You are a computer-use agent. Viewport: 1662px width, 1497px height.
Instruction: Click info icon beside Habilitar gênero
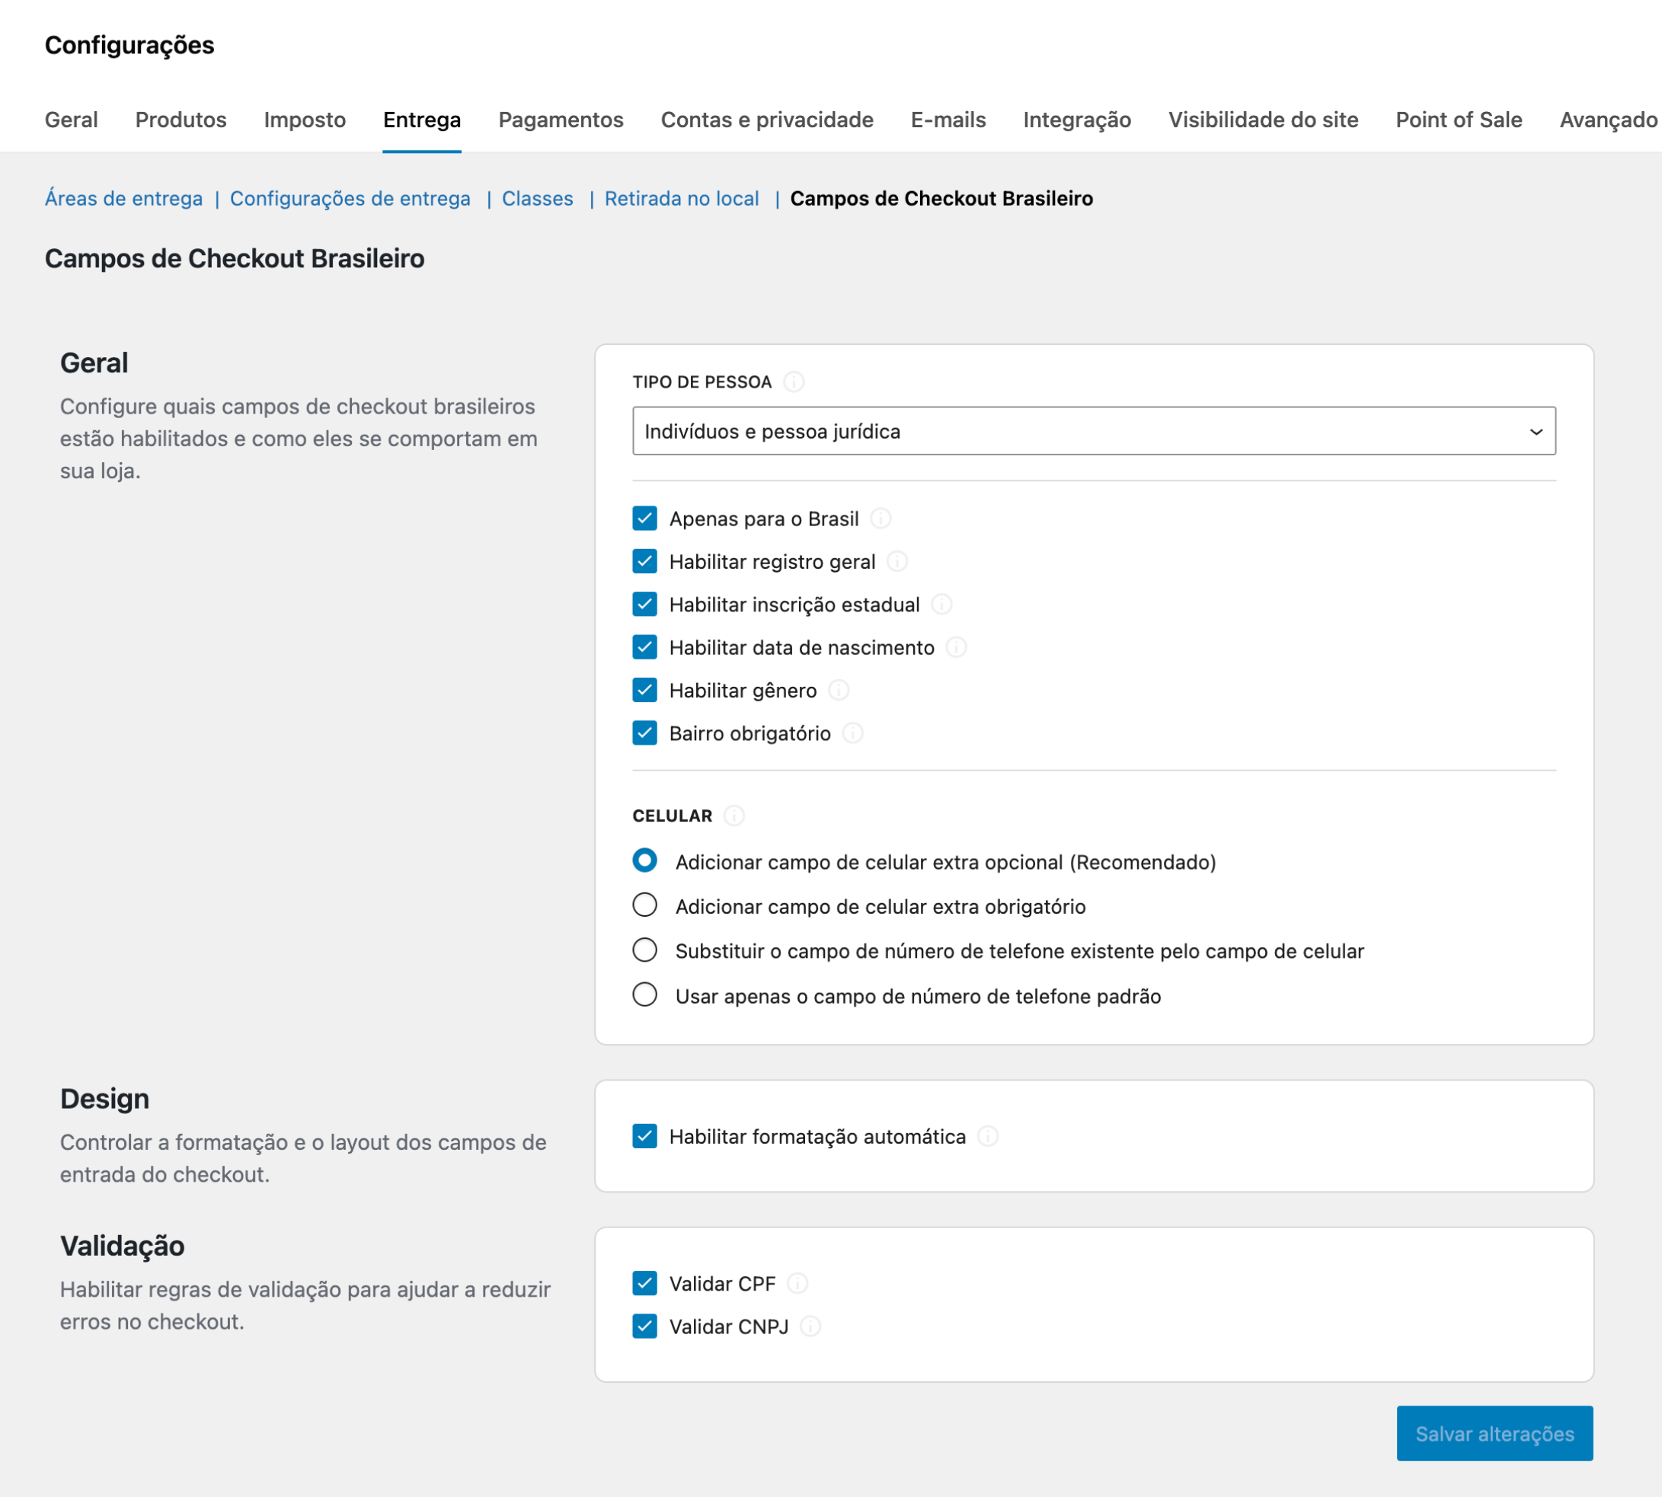[x=839, y=690]
